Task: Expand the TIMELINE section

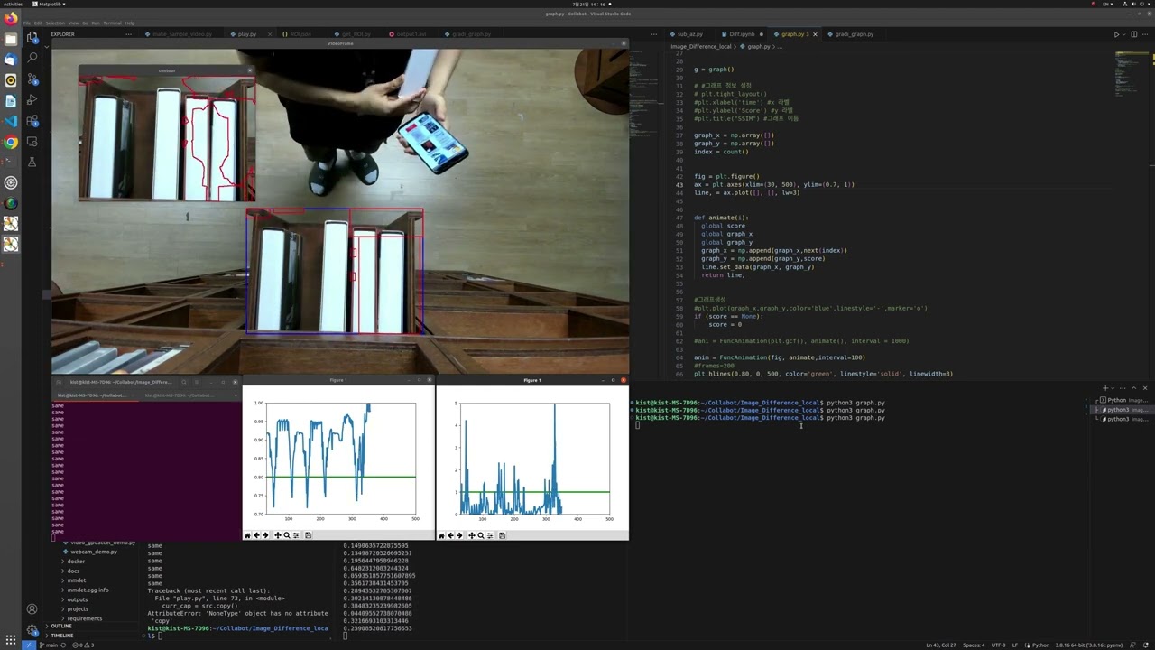Action: pos(61,635)
